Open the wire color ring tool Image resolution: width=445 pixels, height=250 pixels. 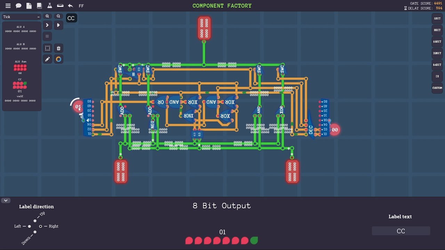(58, 59)
